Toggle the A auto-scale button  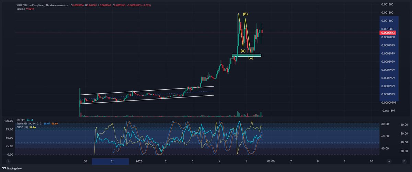[x=389, y=161]
